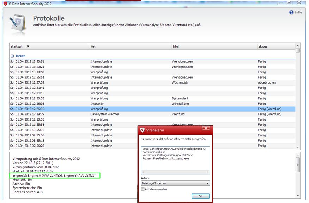Click protocol list scrollbar up arrow

(x=298, y=46)
